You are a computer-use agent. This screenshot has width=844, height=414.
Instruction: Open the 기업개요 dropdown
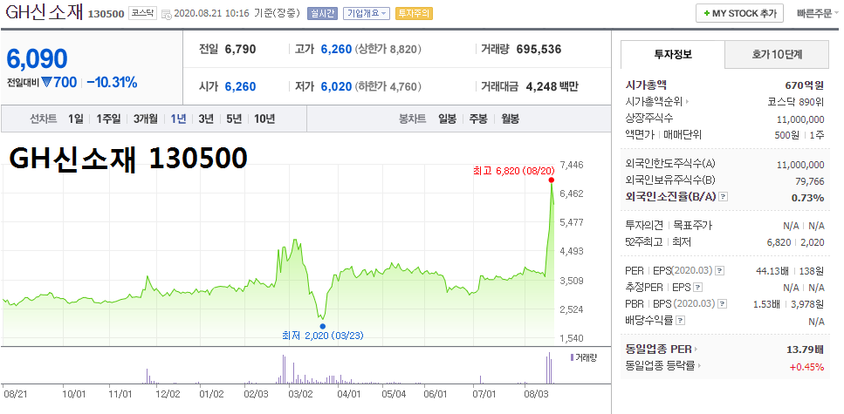[366, 13]
